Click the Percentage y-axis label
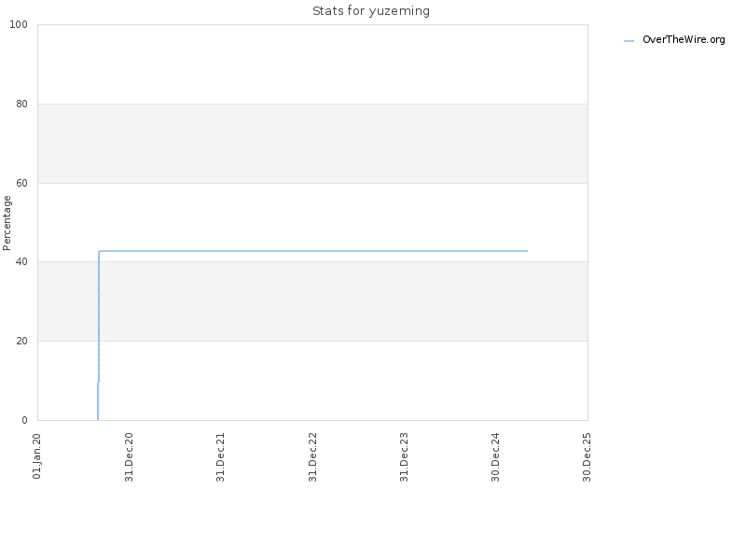The image size is (746, 560). point(7,223)
